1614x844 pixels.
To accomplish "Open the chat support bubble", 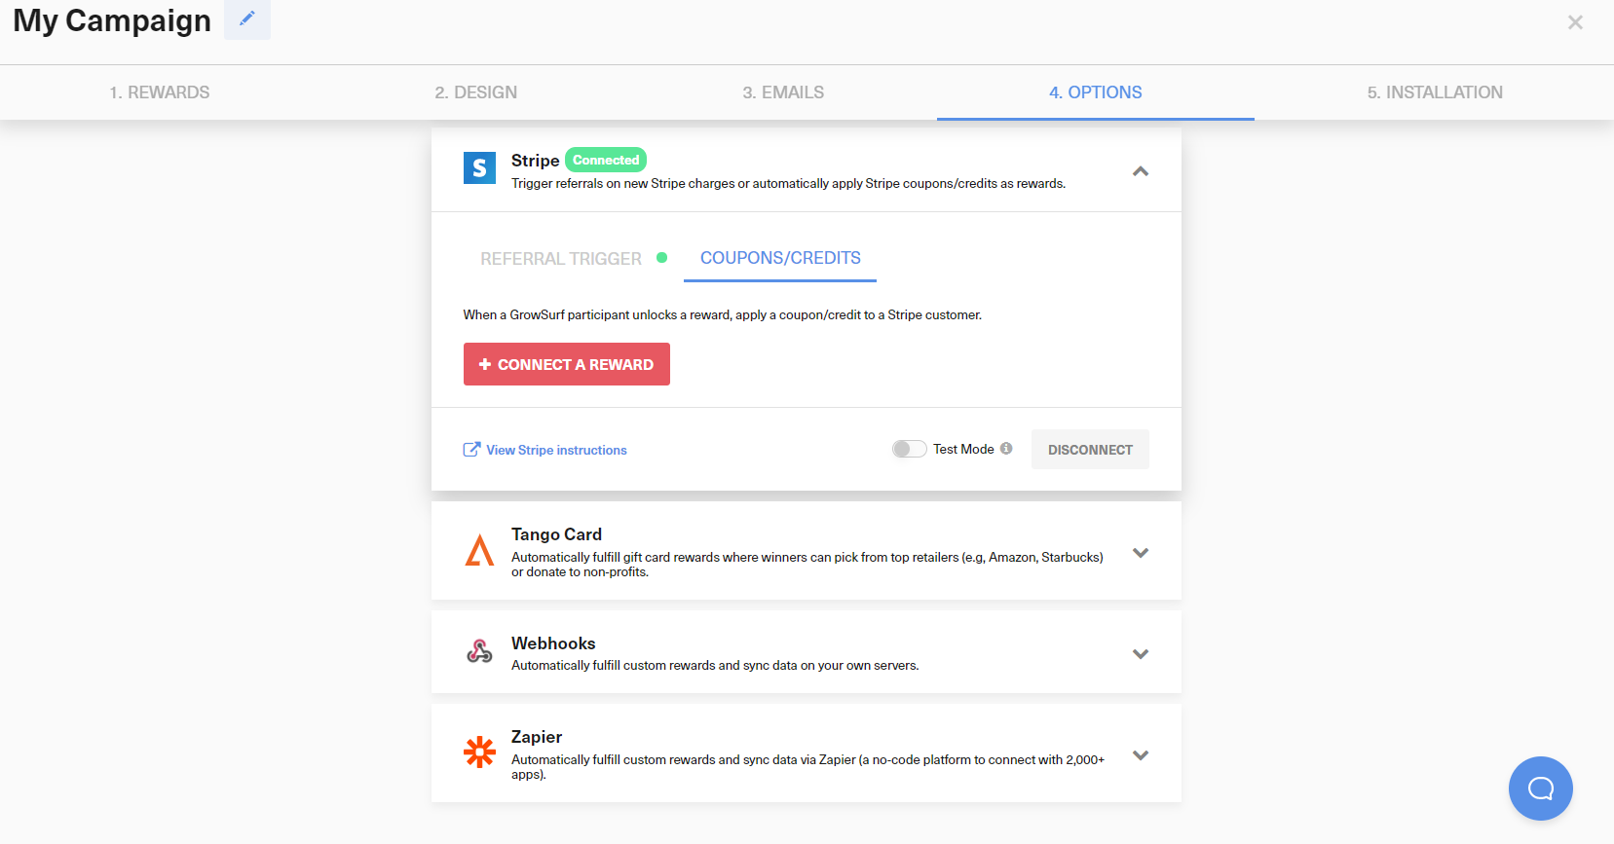I will (1541, 789).
